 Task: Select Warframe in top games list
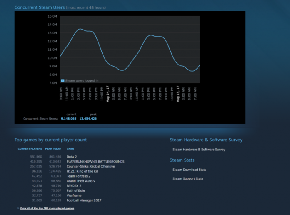74,195
